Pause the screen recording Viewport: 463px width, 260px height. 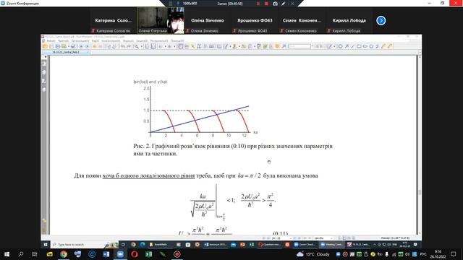click(x=258, y=4)
